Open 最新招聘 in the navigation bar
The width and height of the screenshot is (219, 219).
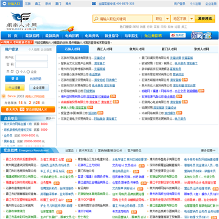point(32,36)
